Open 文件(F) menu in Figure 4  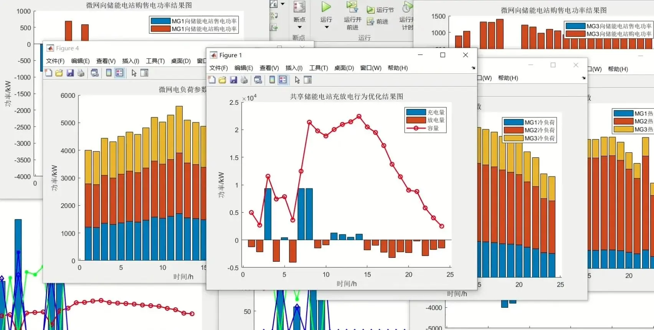coord(55,61)
